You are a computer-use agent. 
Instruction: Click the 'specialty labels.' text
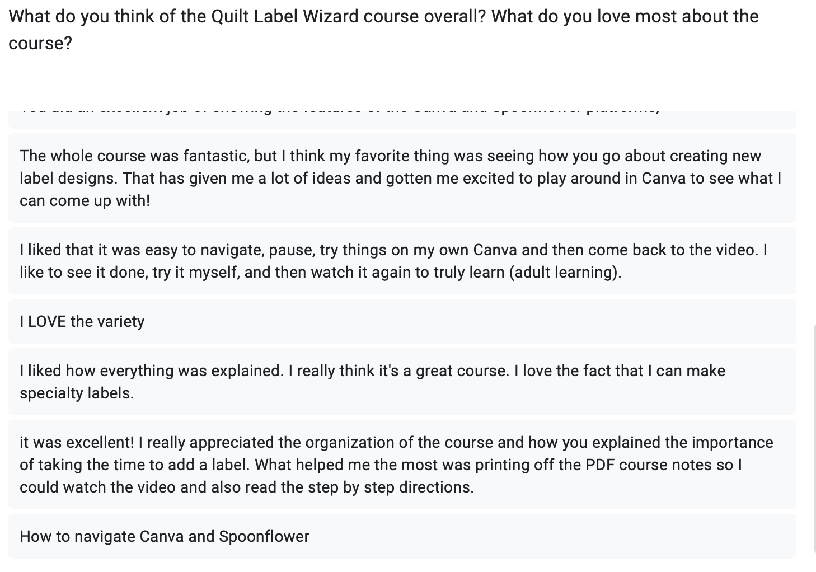(x=77, y=393)
